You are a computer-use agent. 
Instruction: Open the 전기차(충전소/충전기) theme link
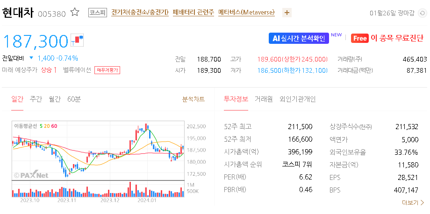[x=140, y=13]
